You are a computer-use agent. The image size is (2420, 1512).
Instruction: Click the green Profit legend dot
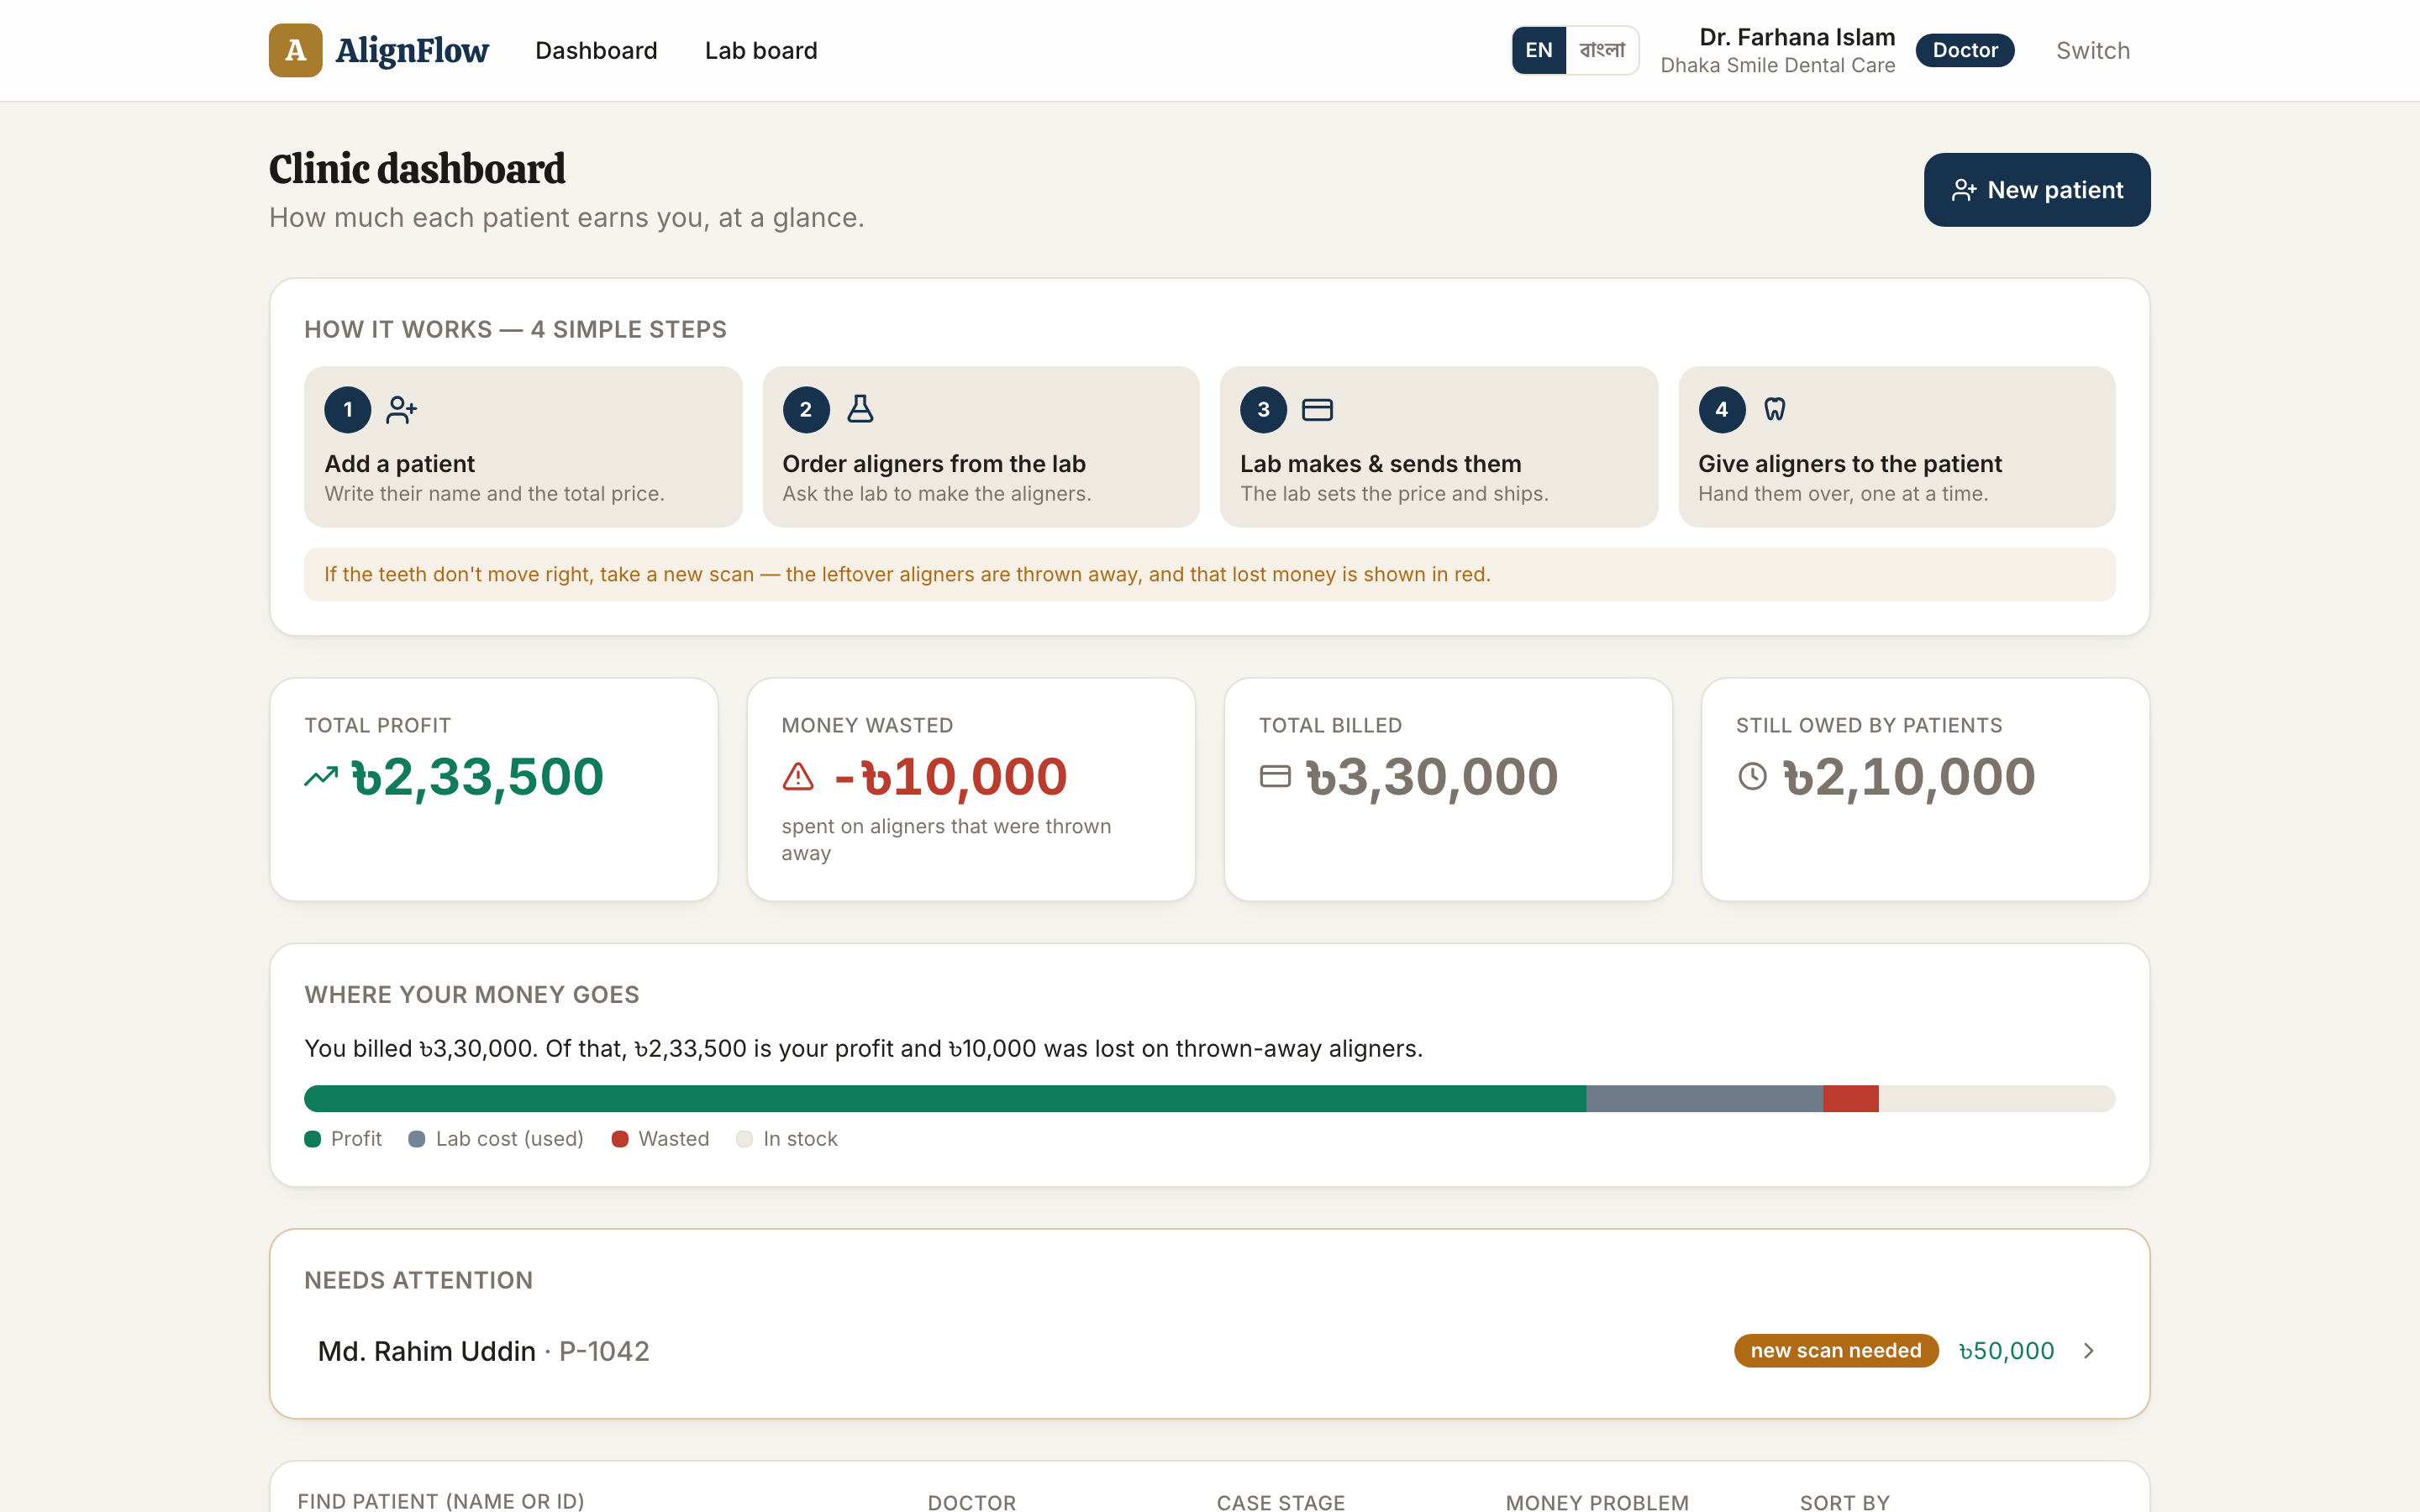313,1139
